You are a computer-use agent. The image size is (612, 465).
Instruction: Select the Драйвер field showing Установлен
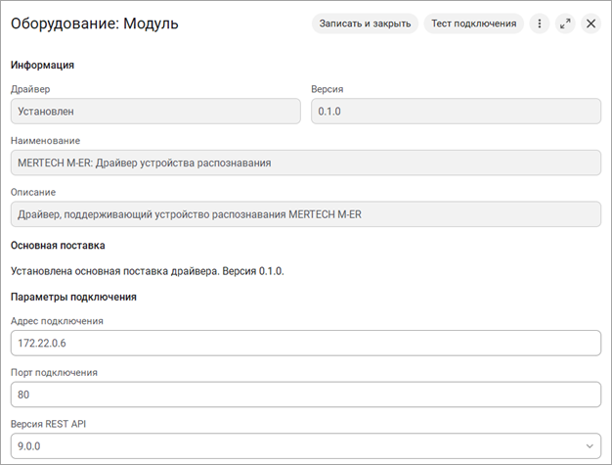[155, 112]
